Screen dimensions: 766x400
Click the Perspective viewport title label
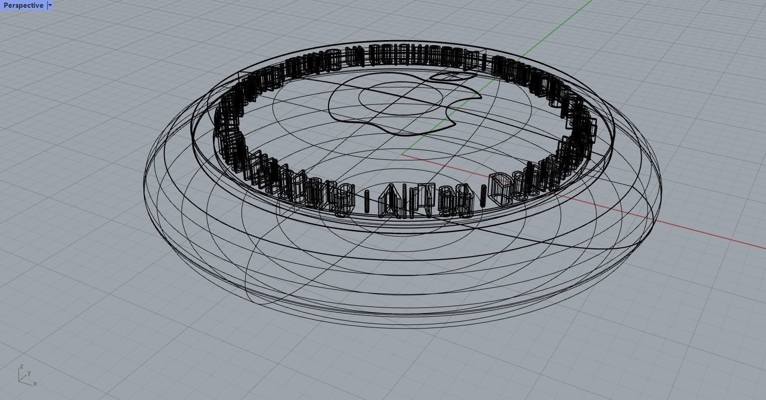click(23, 5)
